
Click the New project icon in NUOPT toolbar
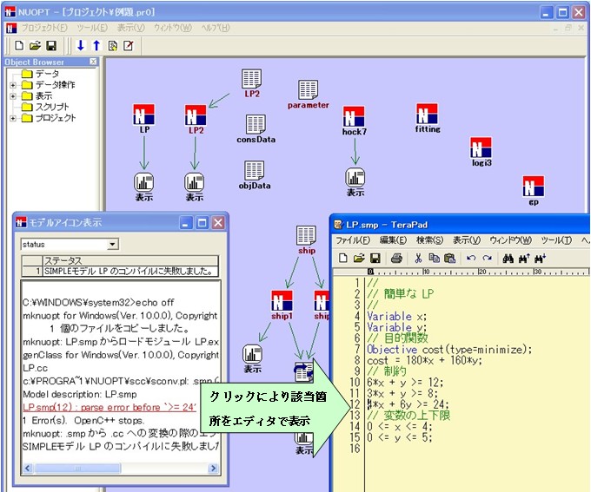19,45
